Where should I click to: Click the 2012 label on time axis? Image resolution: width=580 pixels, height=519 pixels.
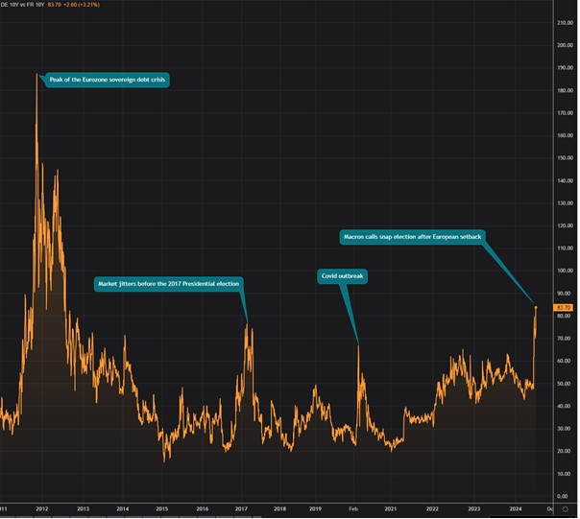point(42,508)
